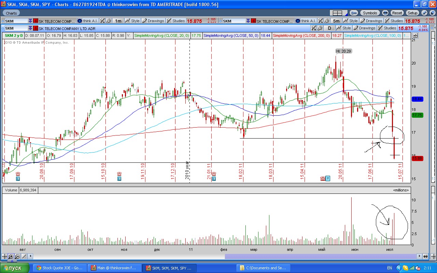Open Style menu on the daily chart
This screenshot has width=437, height=273.
[x=344, y=28]
